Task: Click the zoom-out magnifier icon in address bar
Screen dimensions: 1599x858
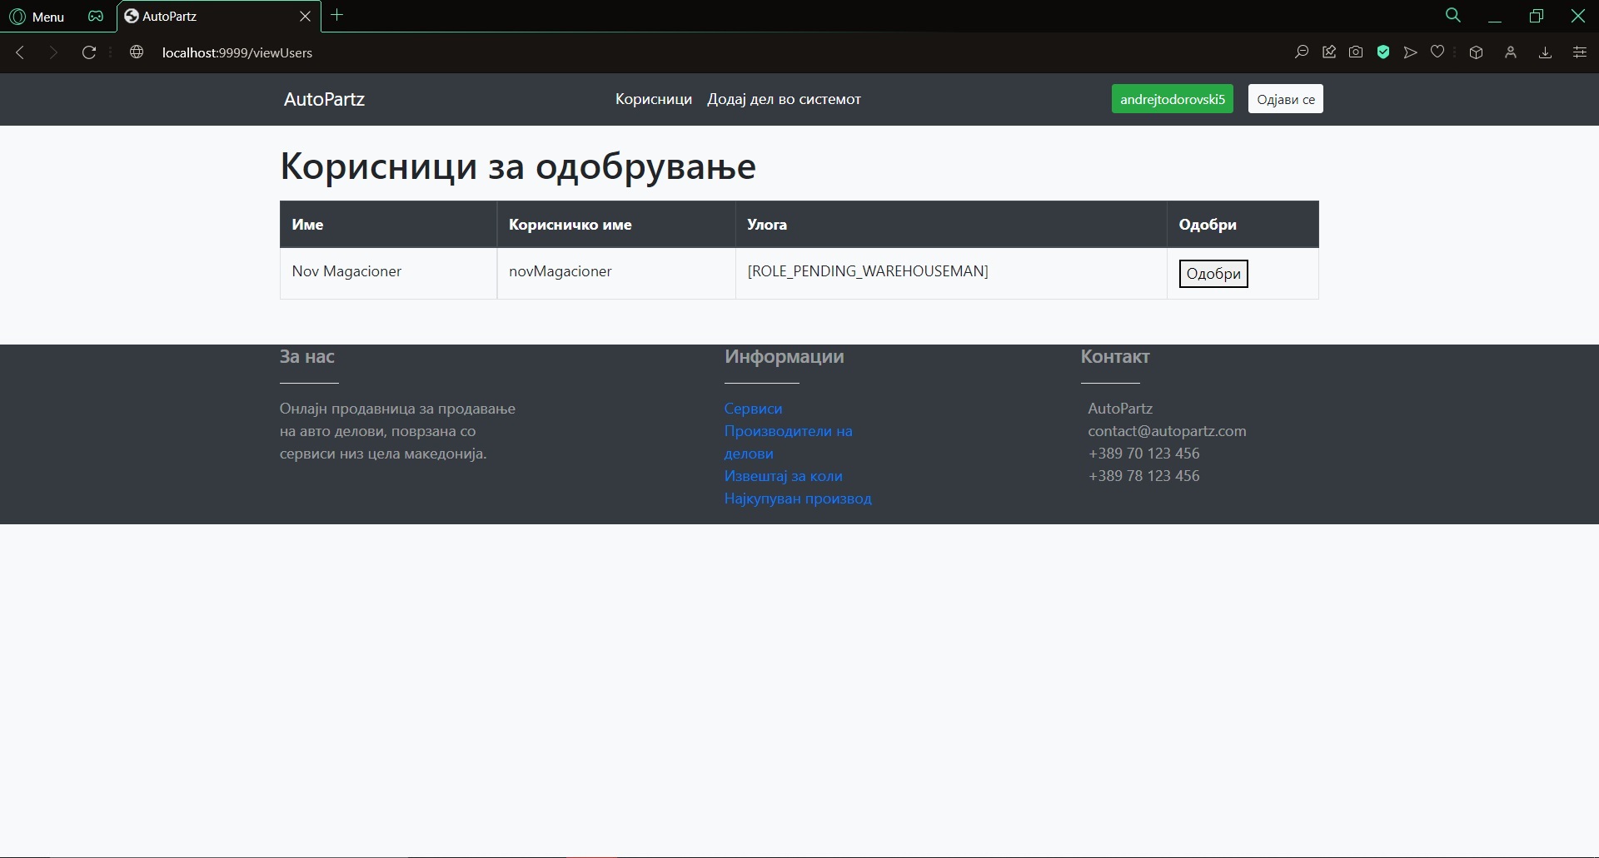Action: (x=1301, y=52)
